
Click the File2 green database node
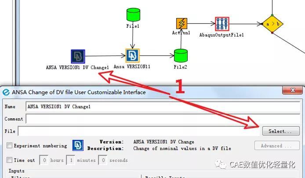[181, 56]
